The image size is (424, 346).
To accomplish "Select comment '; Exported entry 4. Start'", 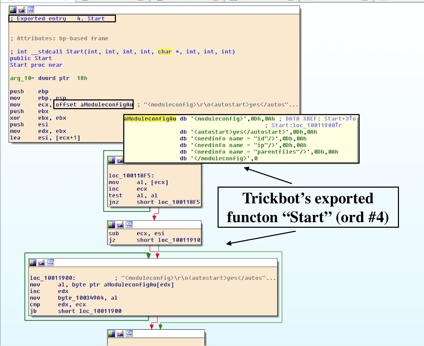I will 57,18.
